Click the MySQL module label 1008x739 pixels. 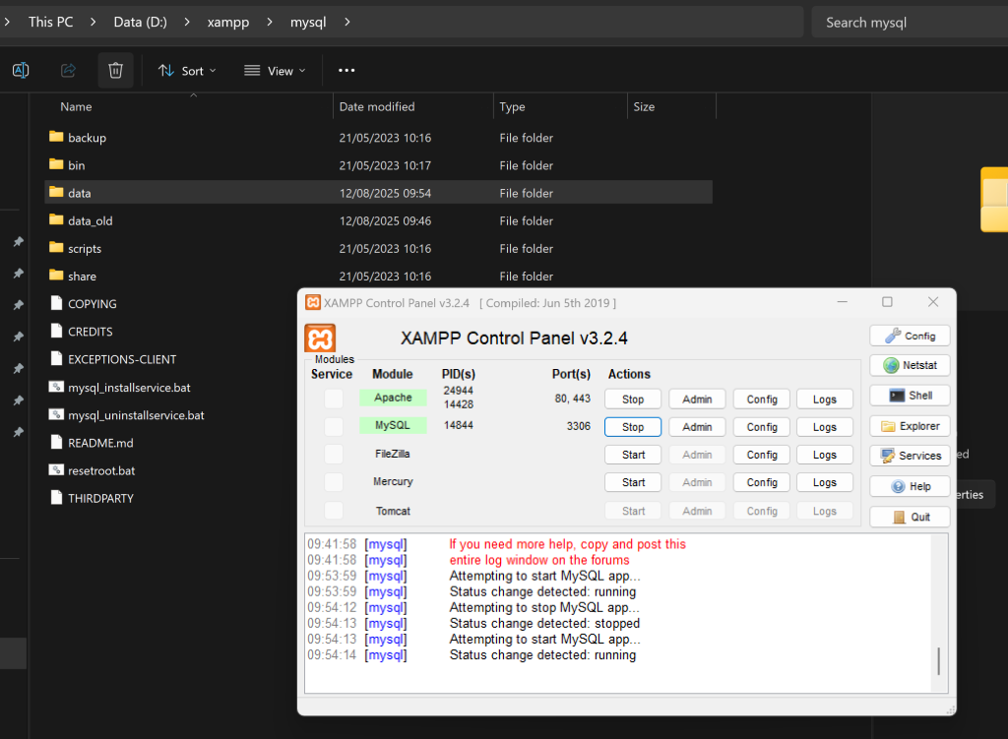pyautogui.click(x=393, y=425)
